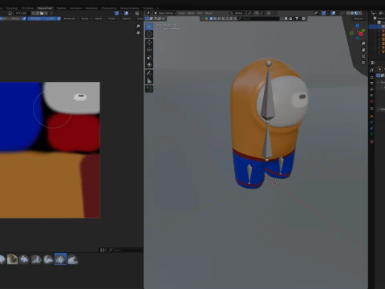Screen dimensions: 385x289
Task: Open the pivot point dropdown
Action: coord(250,13)
